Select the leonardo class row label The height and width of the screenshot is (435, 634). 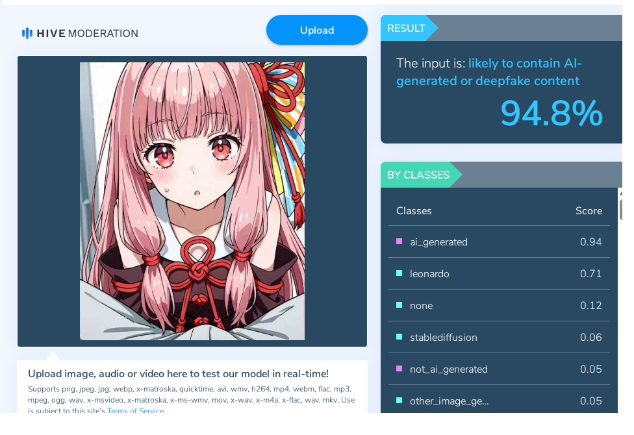pyautogui.click(x=429, y=274)
